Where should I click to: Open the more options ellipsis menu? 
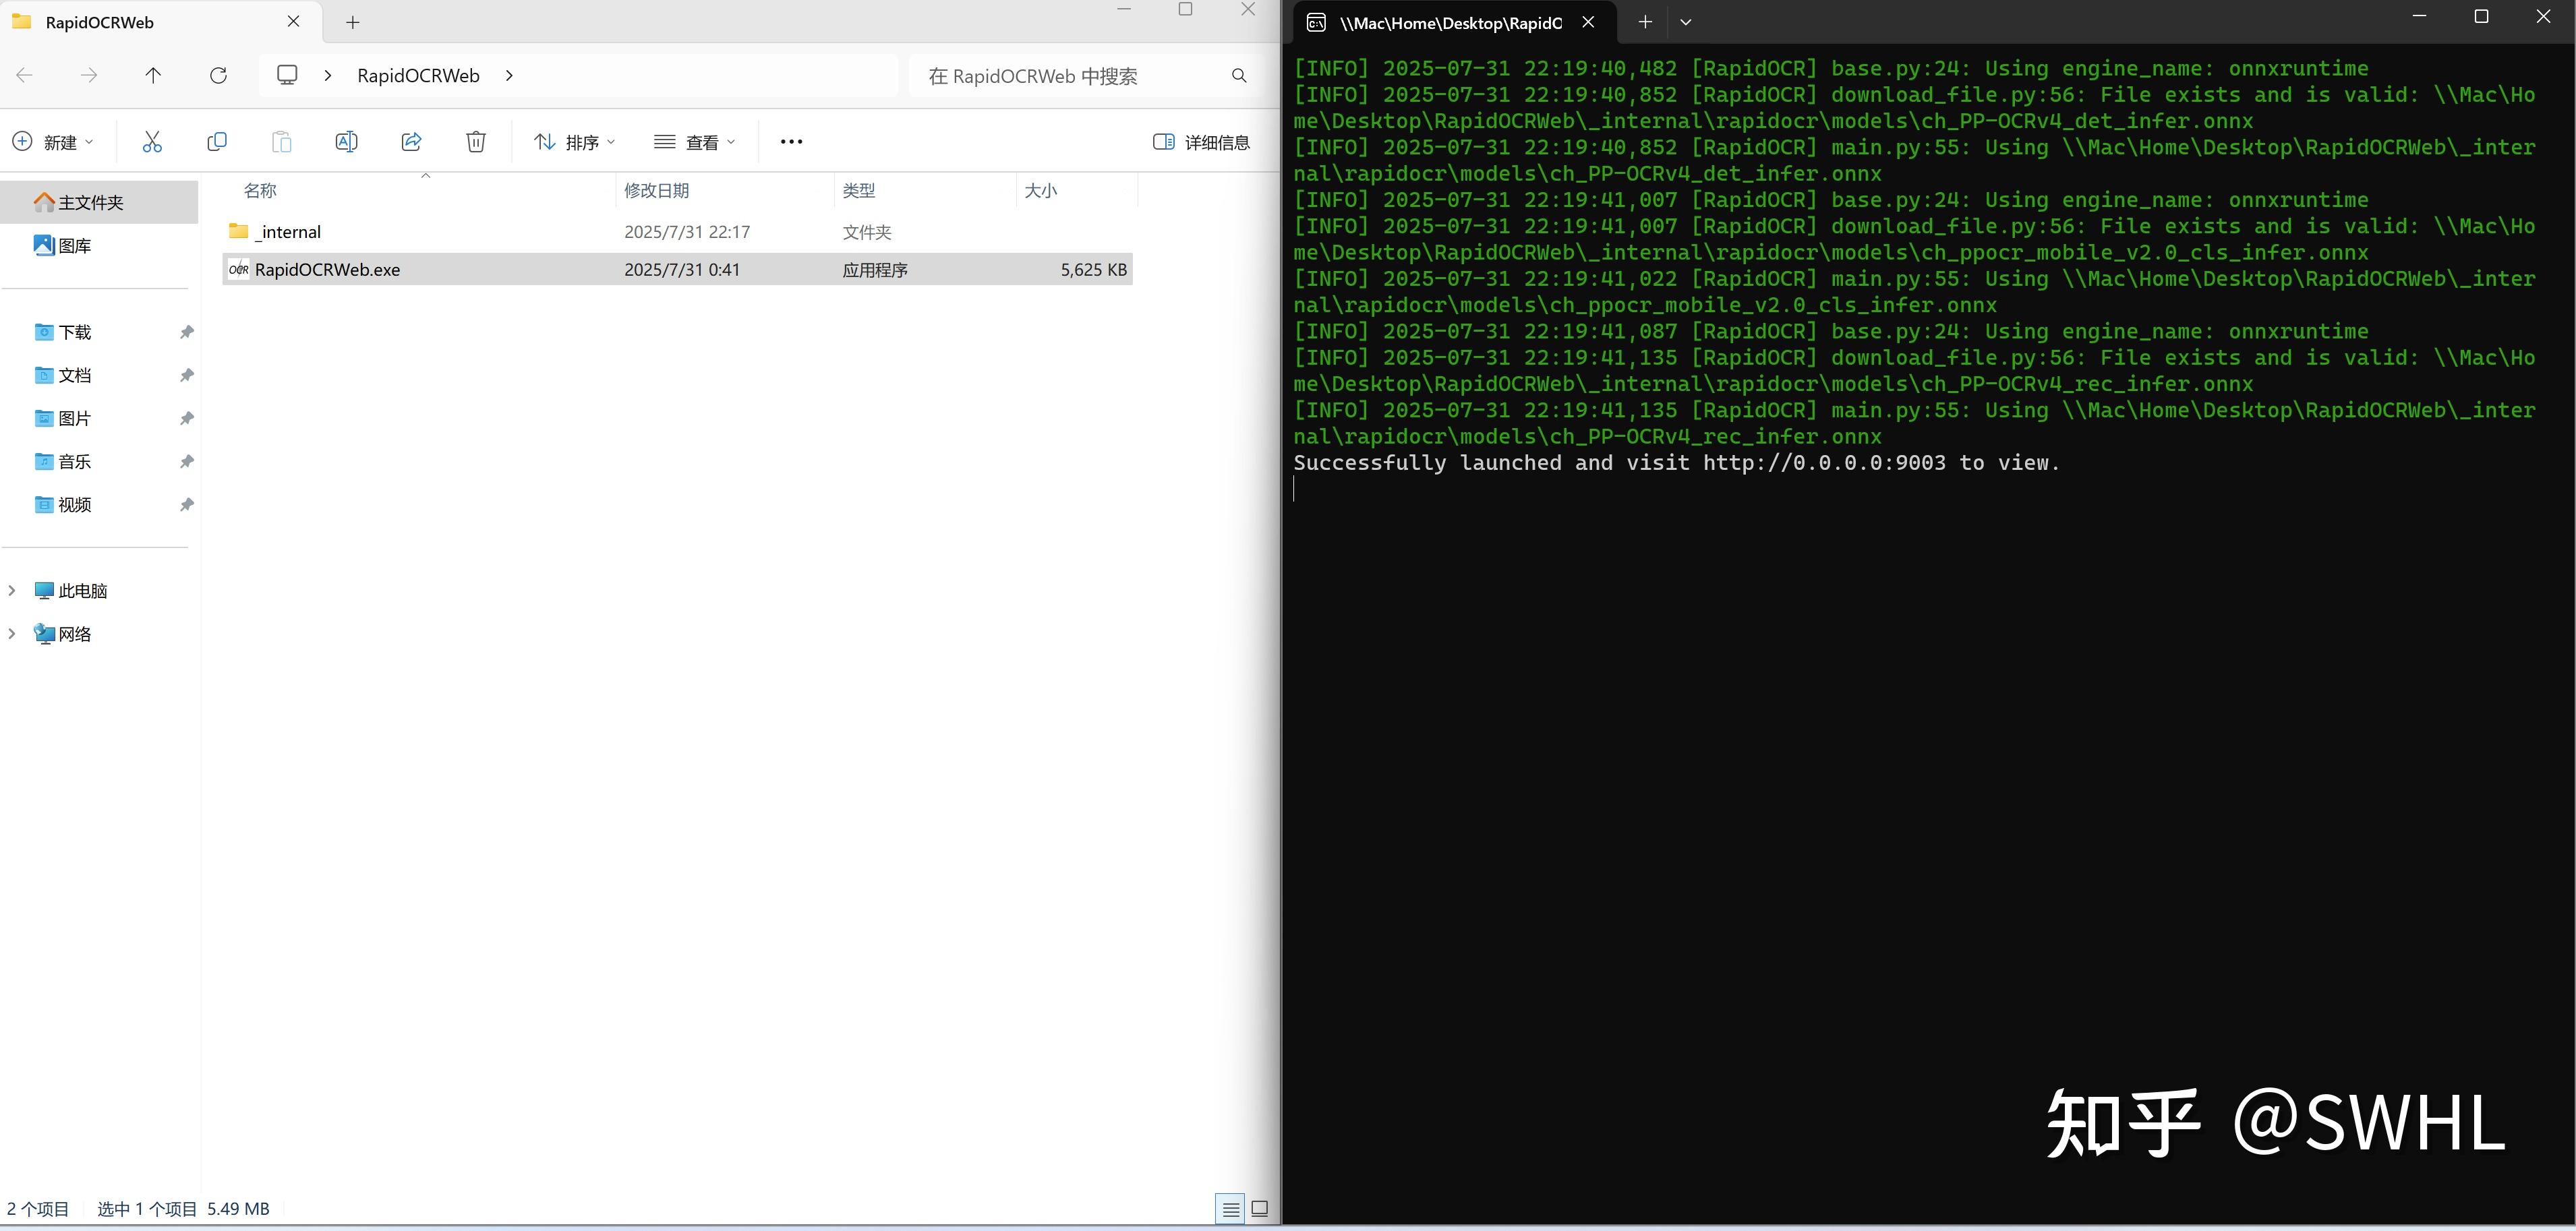791,142
